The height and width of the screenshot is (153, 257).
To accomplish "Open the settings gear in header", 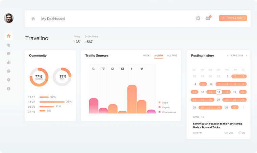I will tap(198, 18).
